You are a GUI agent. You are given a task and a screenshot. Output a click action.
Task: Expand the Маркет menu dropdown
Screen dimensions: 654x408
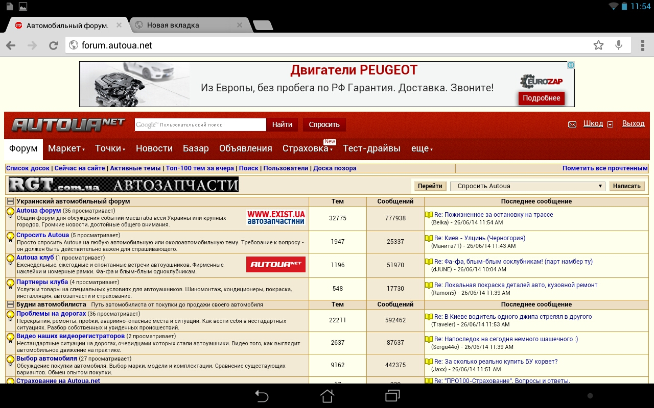click(x=66, y=148)
